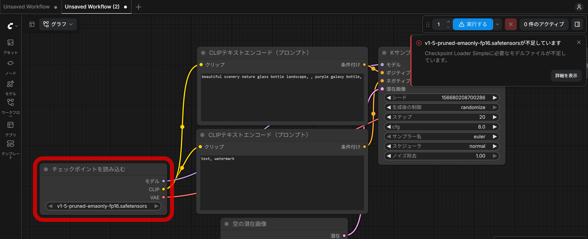
Task: Collapse the 空の潜在画像 node via its dot
Action: click(226, 224)
